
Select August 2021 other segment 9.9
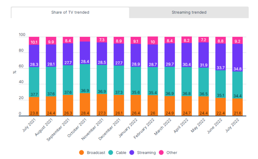tap(51, 41)
